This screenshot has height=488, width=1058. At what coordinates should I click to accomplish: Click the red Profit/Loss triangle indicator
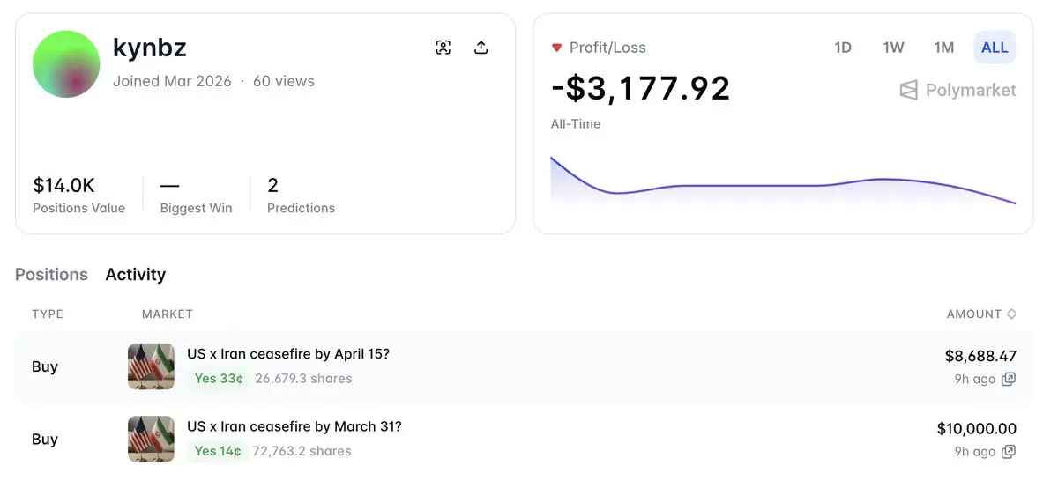(556, 48)
